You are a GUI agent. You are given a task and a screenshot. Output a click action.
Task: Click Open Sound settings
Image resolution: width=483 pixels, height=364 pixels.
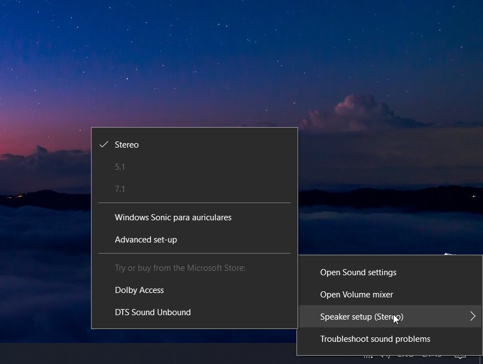(x=390, y=272)
